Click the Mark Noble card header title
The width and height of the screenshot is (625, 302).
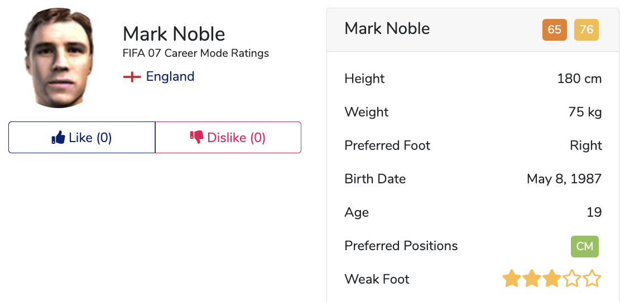point(387,28)
